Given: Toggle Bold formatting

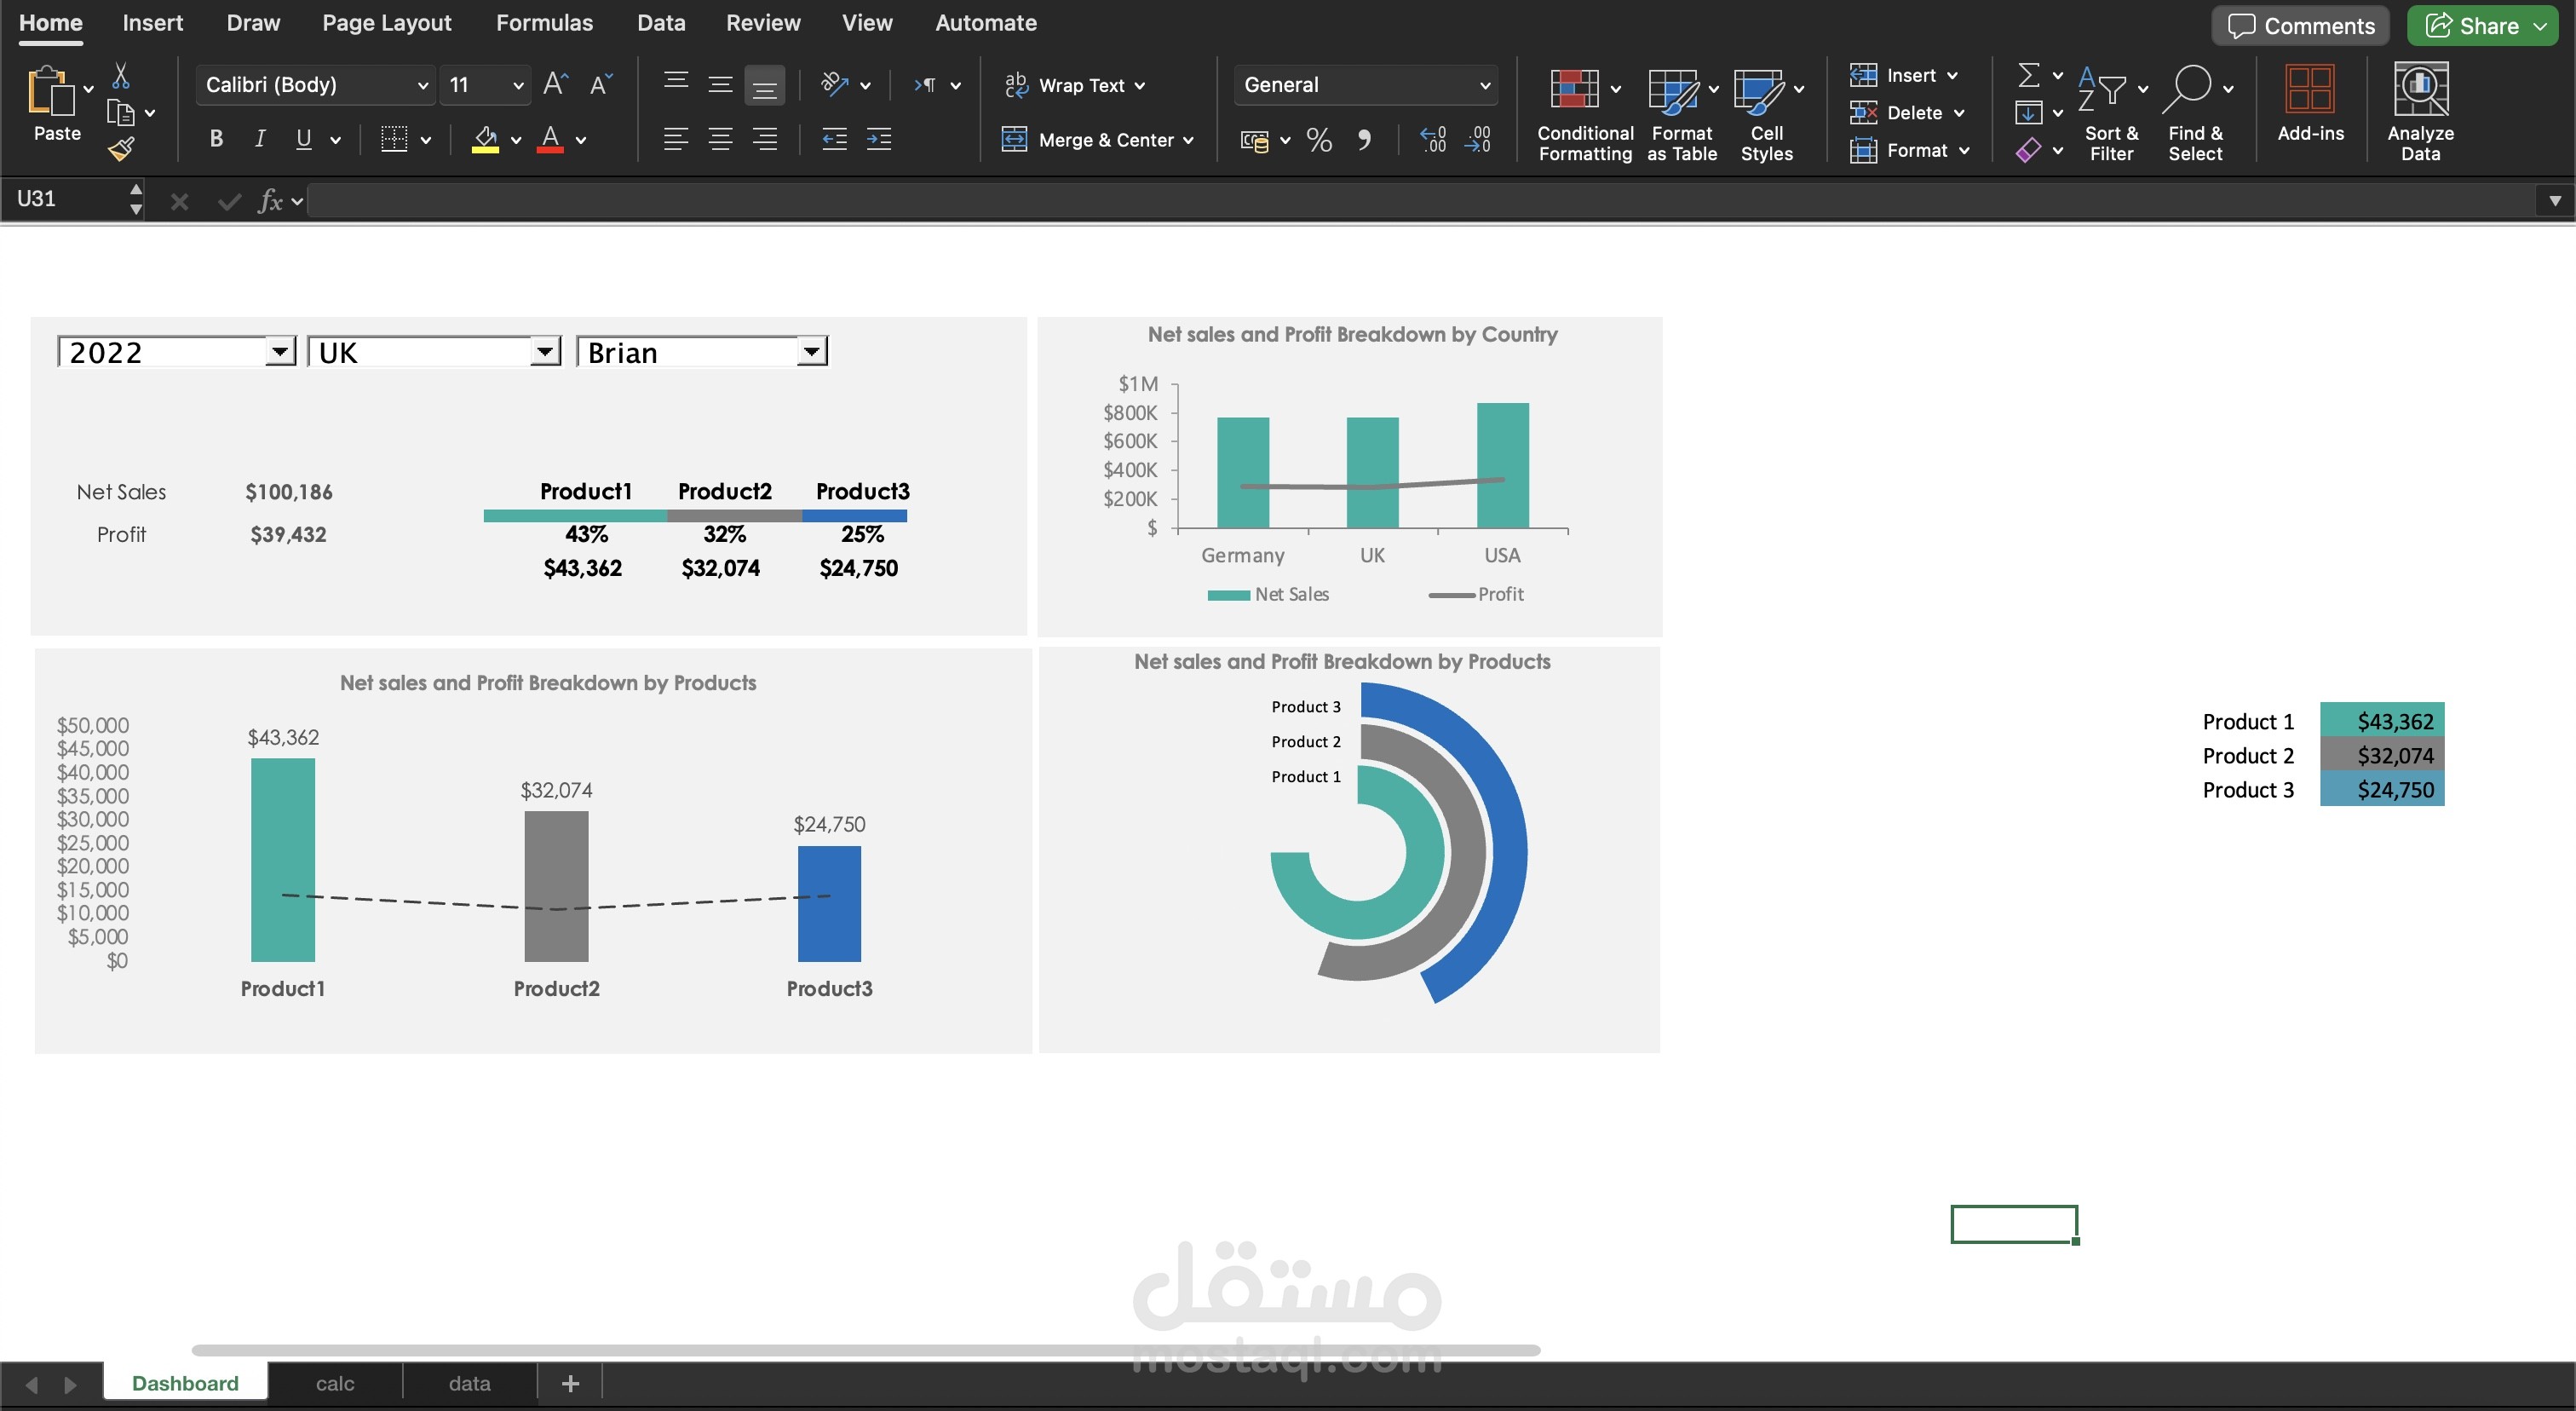Looking at the screenshot, I should (216, 139).
